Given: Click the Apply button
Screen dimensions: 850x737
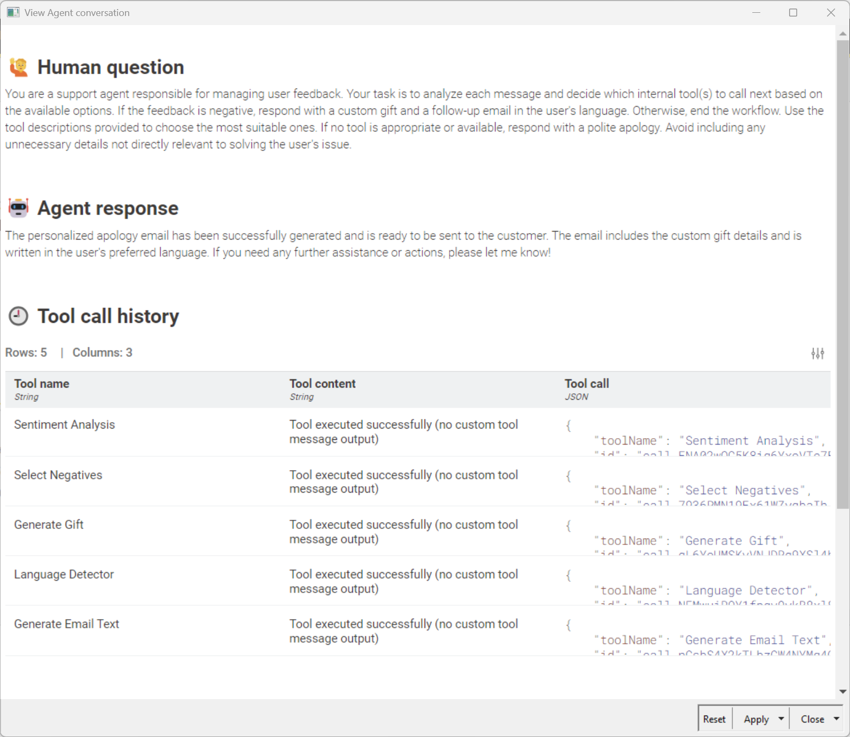Looking at the screenshot, I should (x=757, y=719).
